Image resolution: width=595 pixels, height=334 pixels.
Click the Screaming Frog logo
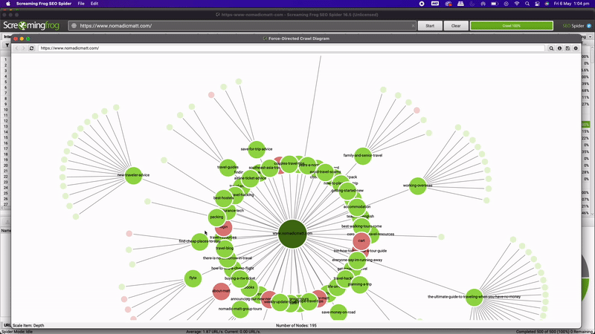(31, 26)
